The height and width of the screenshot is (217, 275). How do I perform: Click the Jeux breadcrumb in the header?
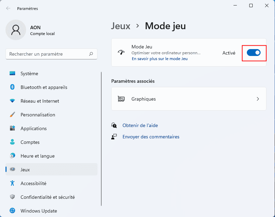click(x=121, y=26)
